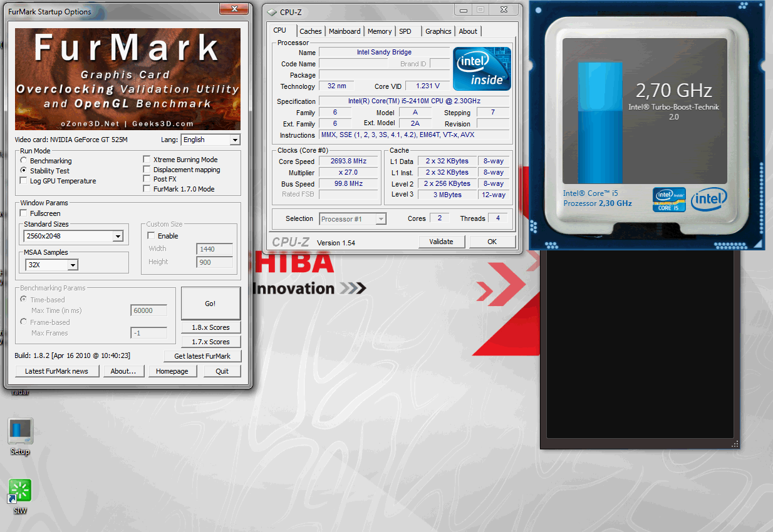The width and height of the screenshot is (773, 532).
Task: Enable Log GPU Temperature
Action: point(24,181)
